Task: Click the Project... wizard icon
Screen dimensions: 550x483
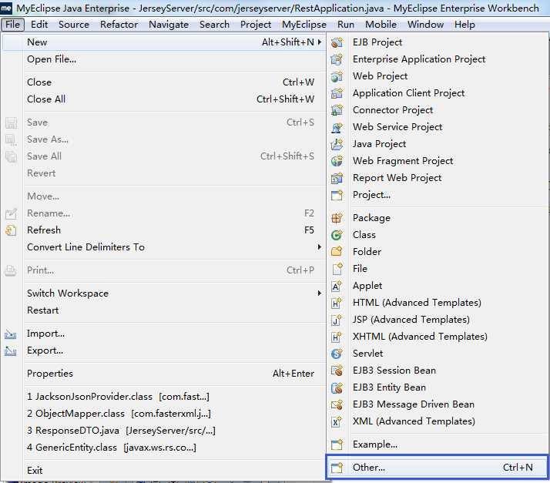Action: click(337, 195)
